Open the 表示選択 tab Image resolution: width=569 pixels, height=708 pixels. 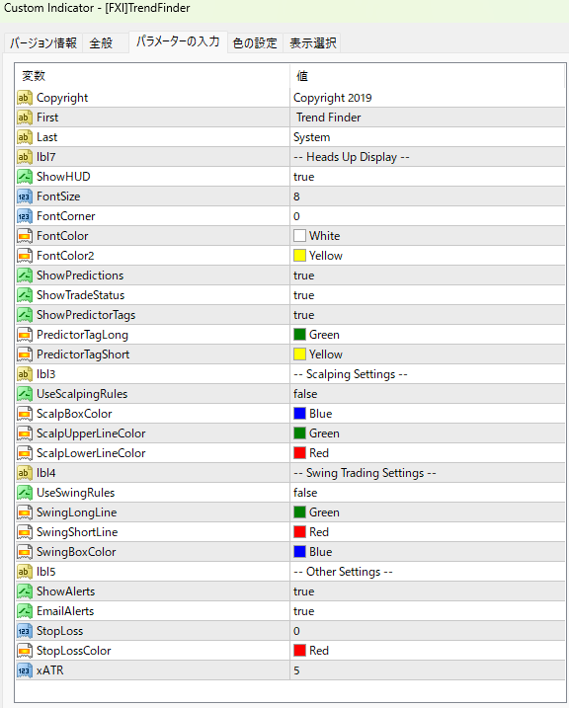click(312, 43)
